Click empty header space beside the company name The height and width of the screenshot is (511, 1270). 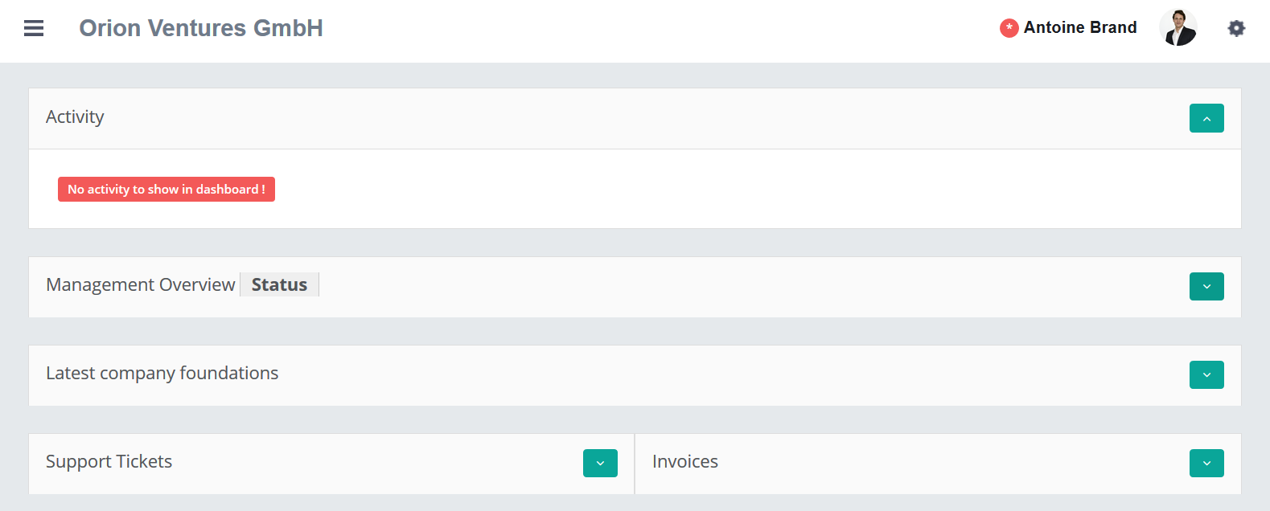tap(643, 28)
